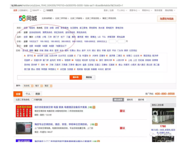The image size is (180, 146).
Task: Expand the 个人中心 dropdown
Action: 122,10
